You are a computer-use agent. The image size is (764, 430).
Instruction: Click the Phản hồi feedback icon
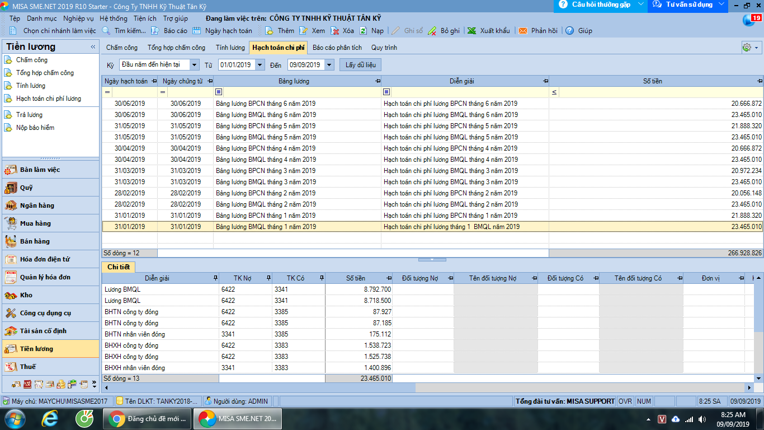click(523, 31)
